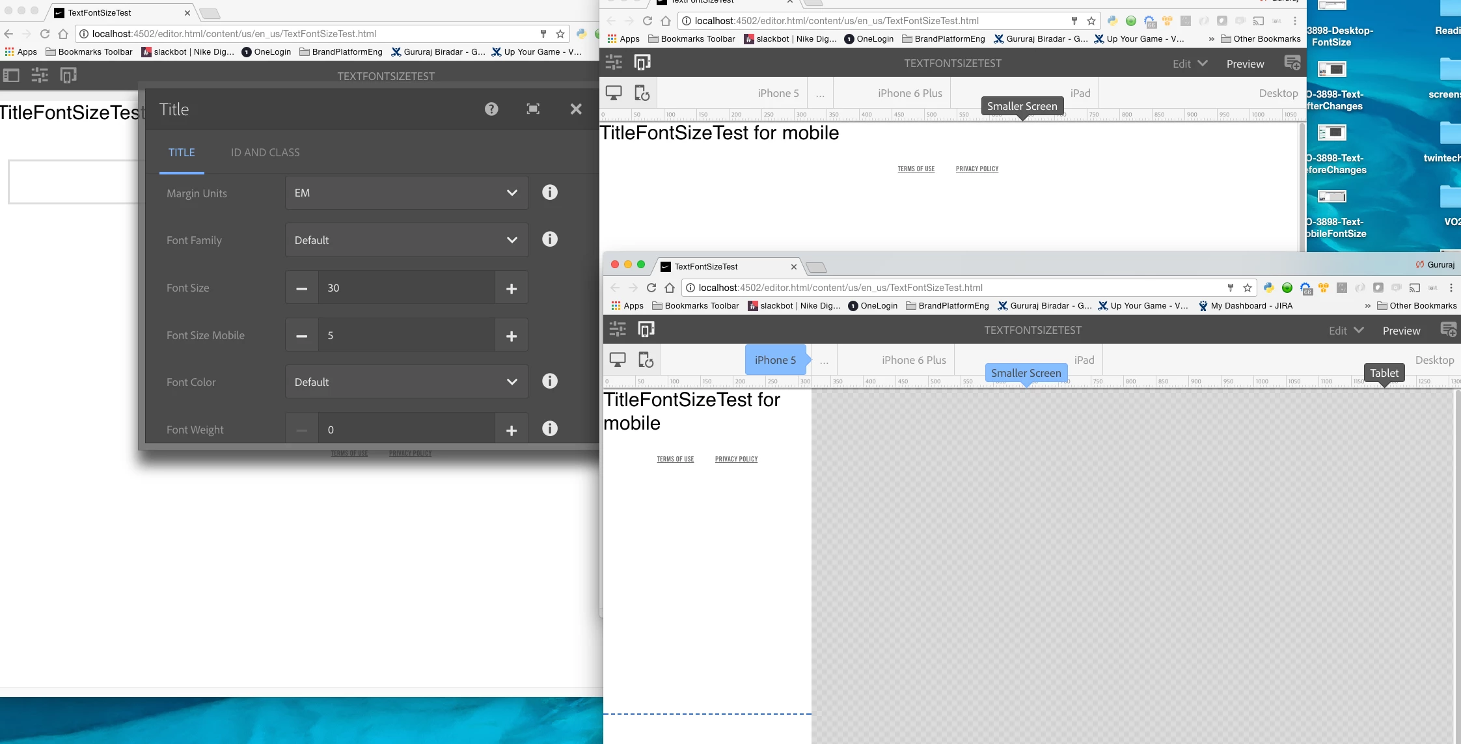Increase Font Size with plus button
Image resolution: width=1461 pixels, height=744 pixels.
(x=512, y=288)
